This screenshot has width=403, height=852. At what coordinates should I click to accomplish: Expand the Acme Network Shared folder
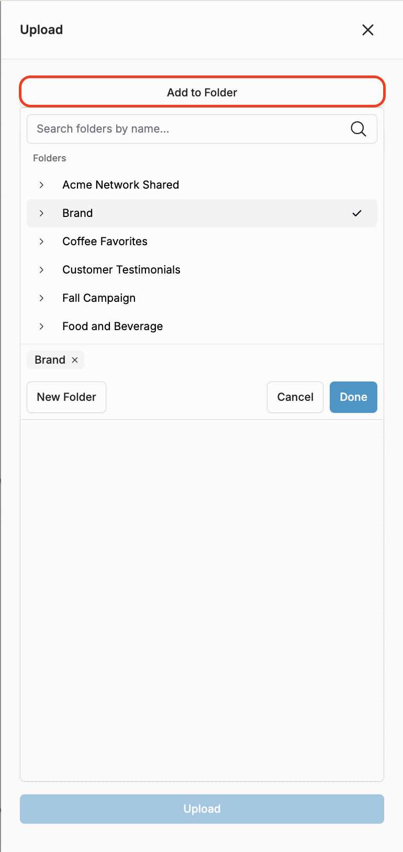tap(41, 185)
